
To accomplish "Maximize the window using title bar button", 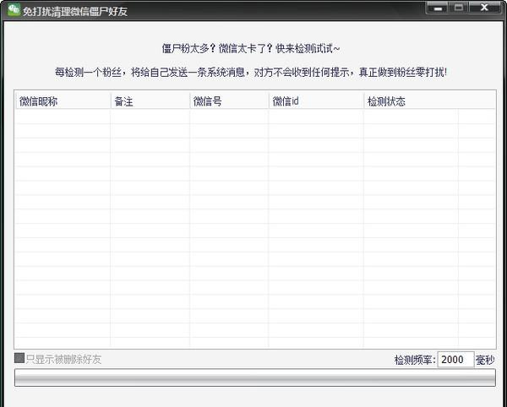I will coord(459,8).
